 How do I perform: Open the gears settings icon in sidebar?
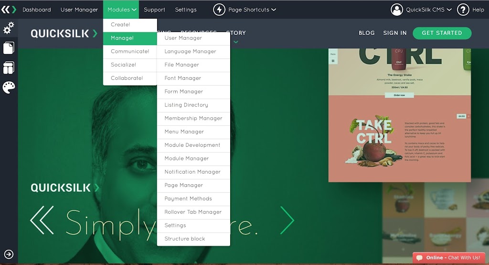[9, 28]
